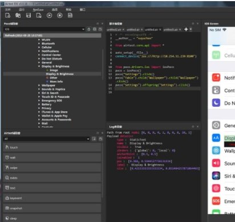Open the second menu bar item (运行)
The image size is (235, 222).
click(22, 10)
